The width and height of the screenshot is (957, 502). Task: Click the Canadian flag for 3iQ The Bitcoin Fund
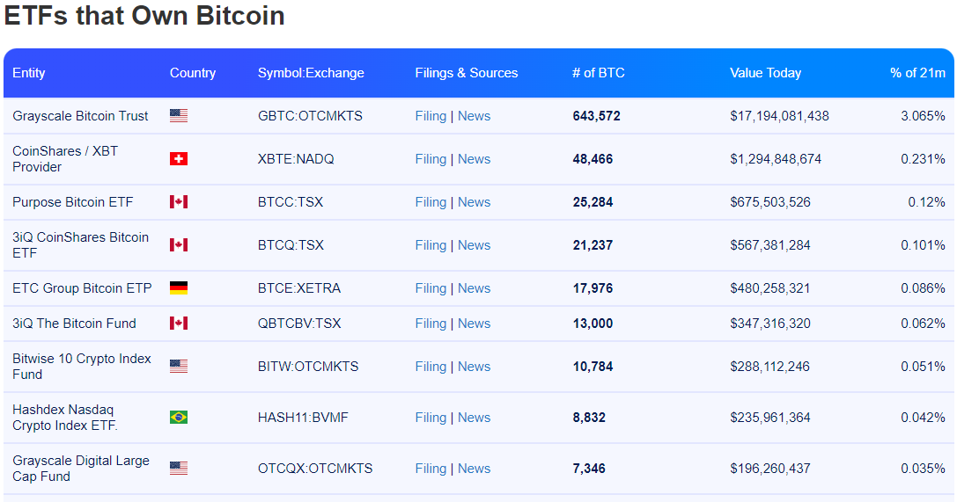[179, 324]
